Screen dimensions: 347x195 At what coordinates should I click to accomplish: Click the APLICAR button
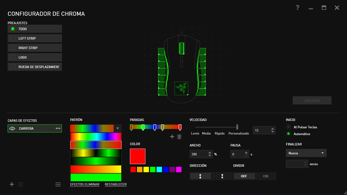(x=312, y=101)
